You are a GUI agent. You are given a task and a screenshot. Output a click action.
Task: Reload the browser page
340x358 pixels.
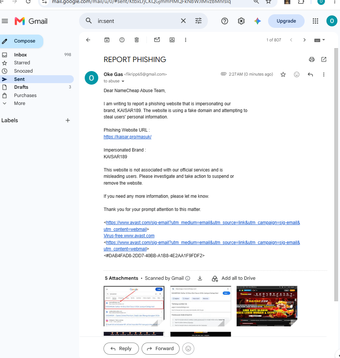[x=28, y=2]
